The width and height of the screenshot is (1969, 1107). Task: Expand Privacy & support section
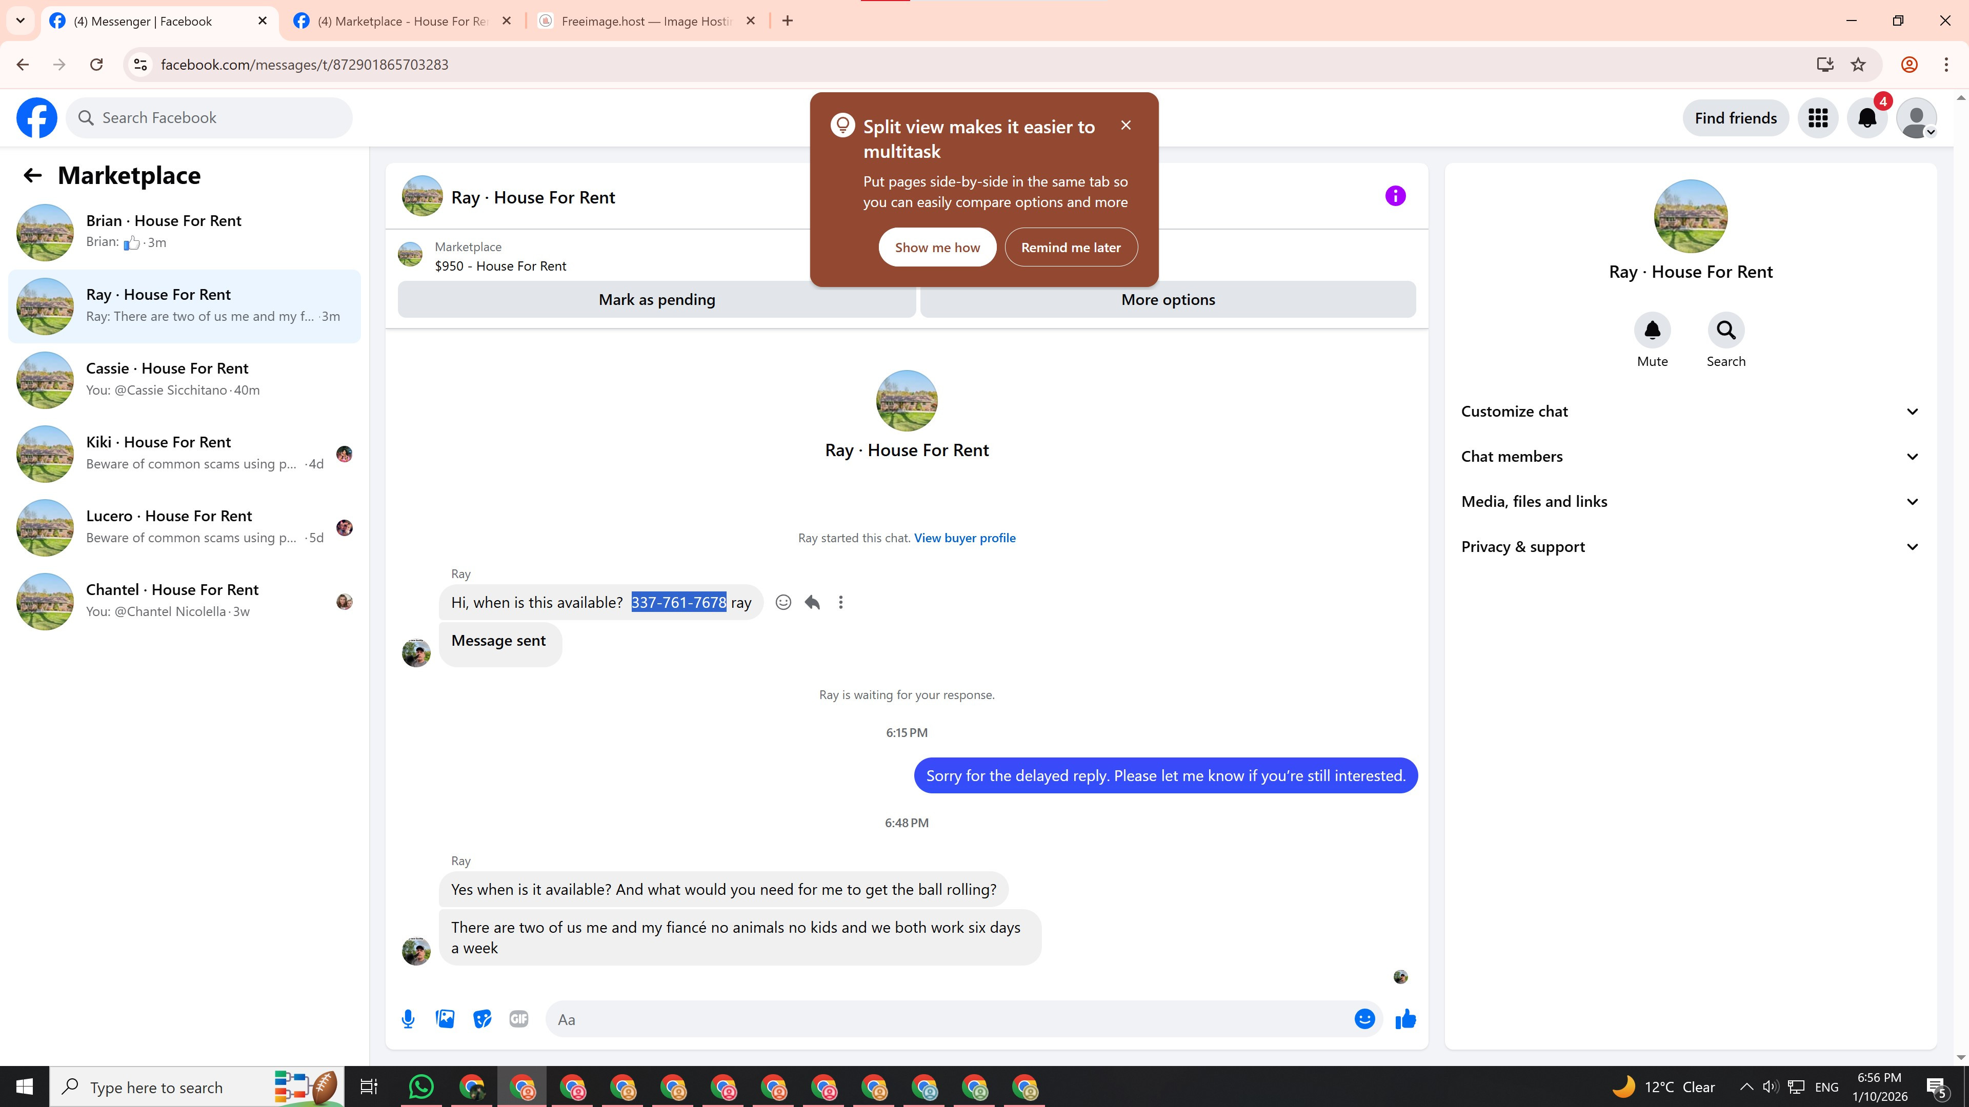click(x=1689, y=547)
